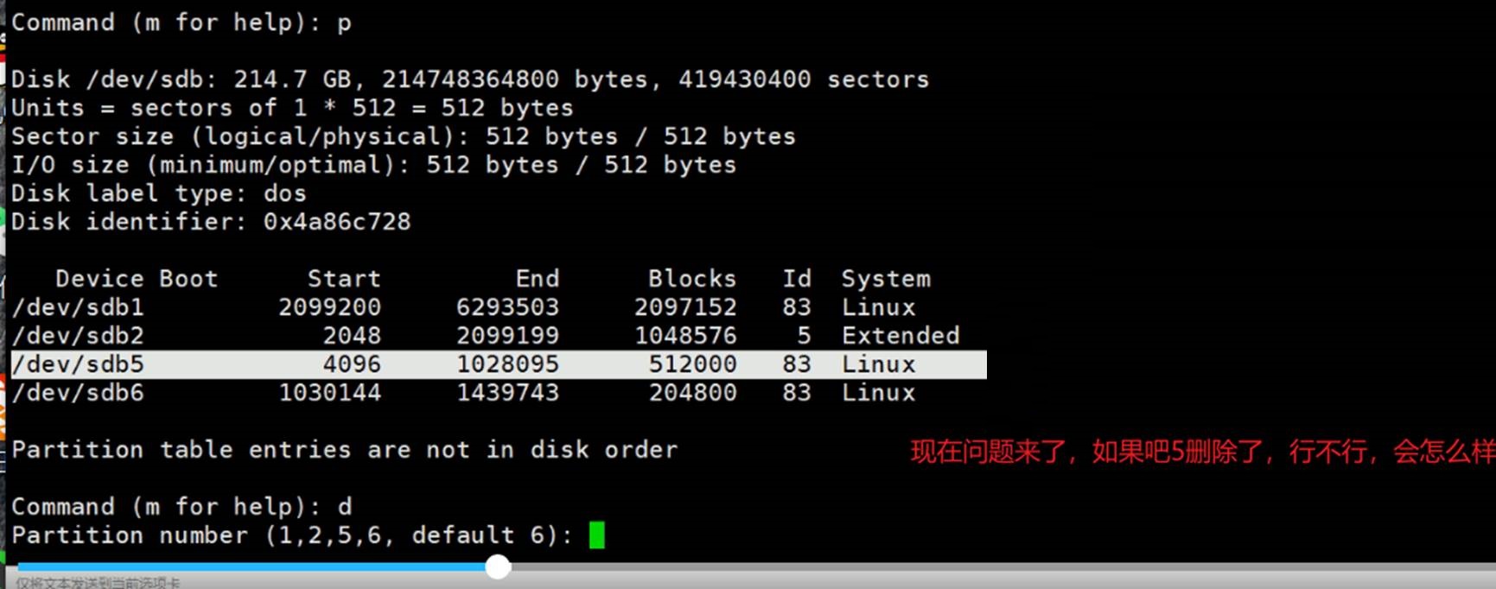The image size is (1496, 589).
Task: Select the highlighted /dev/sdb5 partition row
Action: pos(497,364)
